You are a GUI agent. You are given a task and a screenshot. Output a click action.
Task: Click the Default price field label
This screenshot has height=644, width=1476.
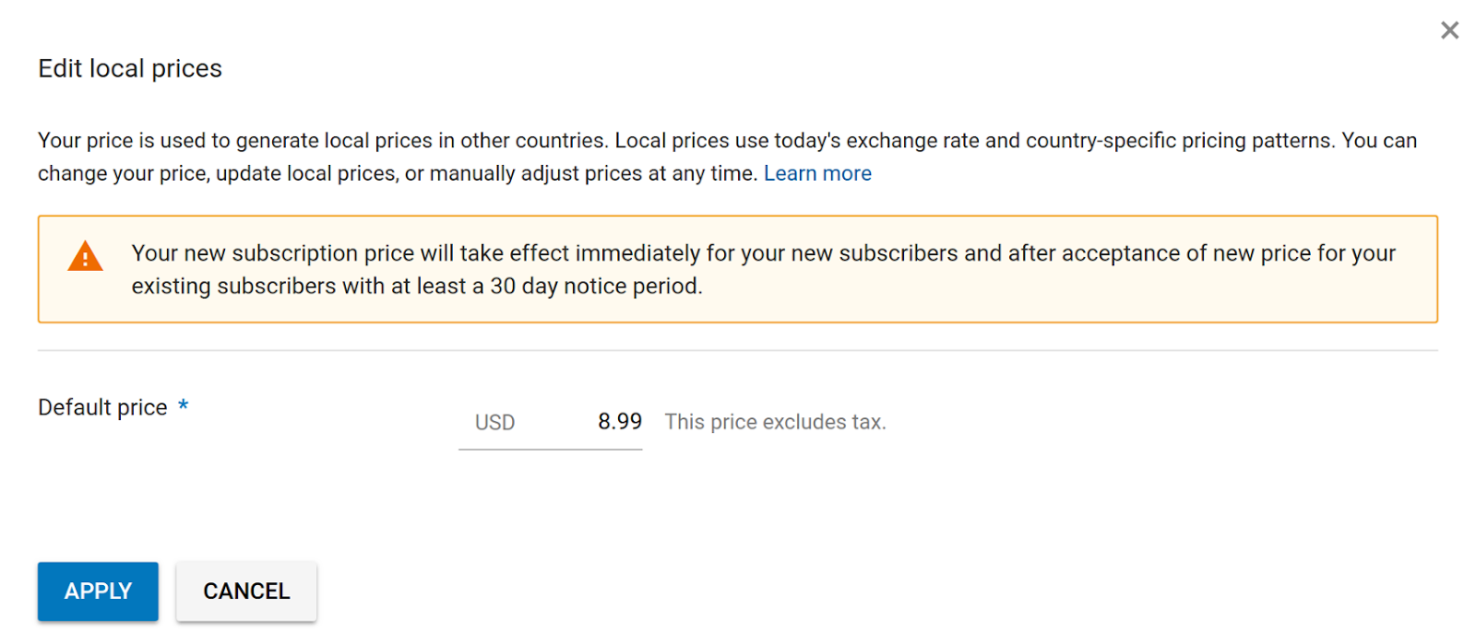tap(102, 407)
